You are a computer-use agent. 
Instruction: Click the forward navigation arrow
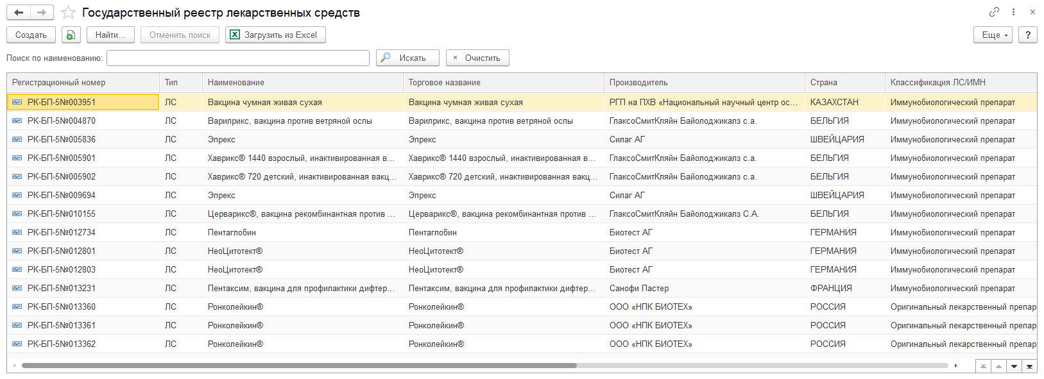point(42,13)
